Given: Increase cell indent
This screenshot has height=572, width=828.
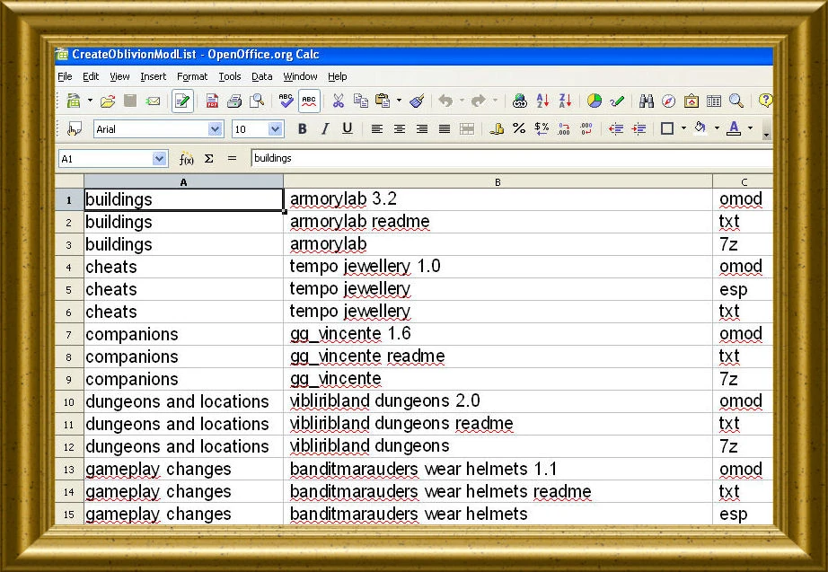Looking at the screenshot, I should tap(639, 129).
